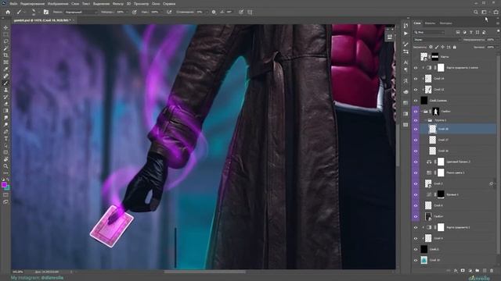Toggle layer filtering switch on
The width and height of the screenshot is (501, 281).
(x=499, y=31)
